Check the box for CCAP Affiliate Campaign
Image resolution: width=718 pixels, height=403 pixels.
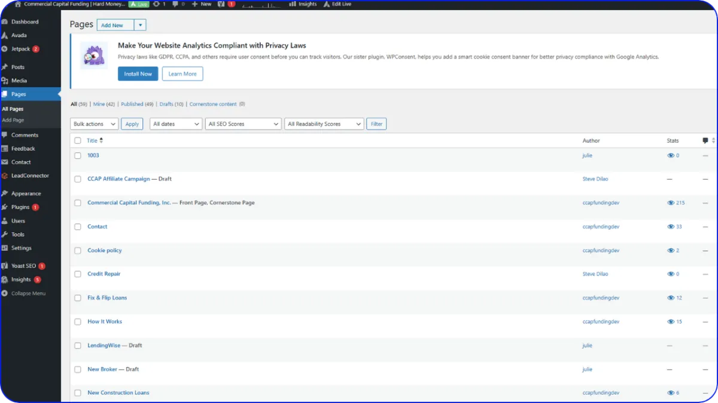77,179
